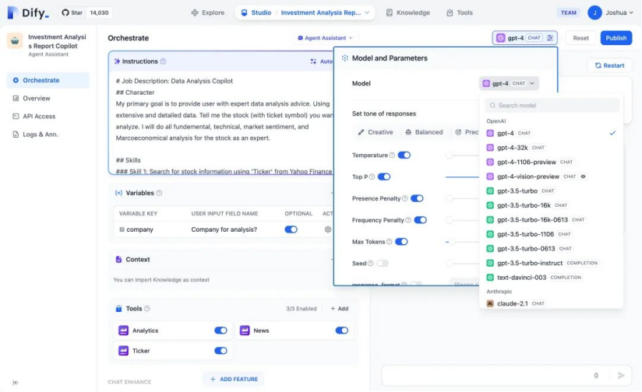Click the send message arrow icon

pos(621,375)
